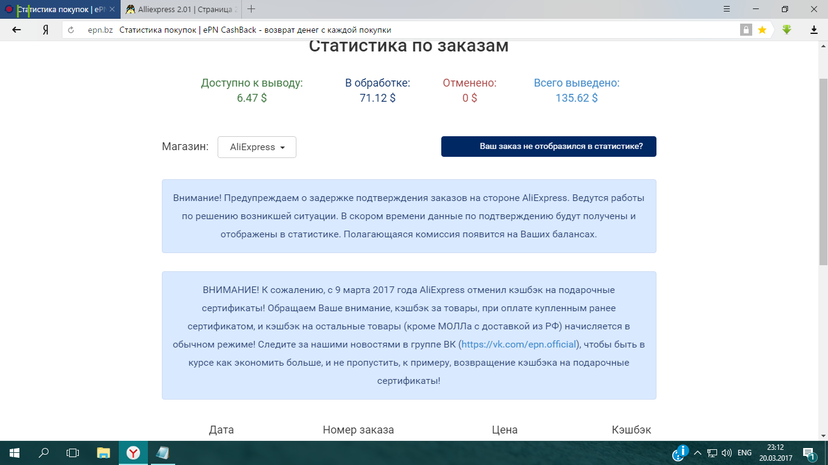Click the "Цена" column header
The height and width of the screenshot is (465, 828).
point(505,430)
